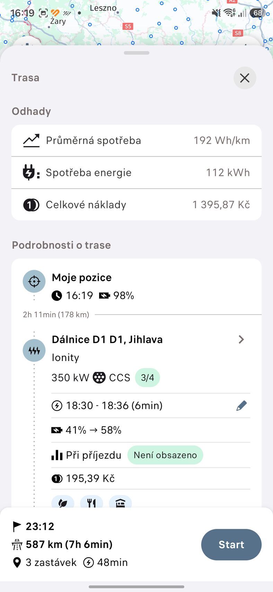Tap the restaurant fork and knife amenity icon

[91, 502]
